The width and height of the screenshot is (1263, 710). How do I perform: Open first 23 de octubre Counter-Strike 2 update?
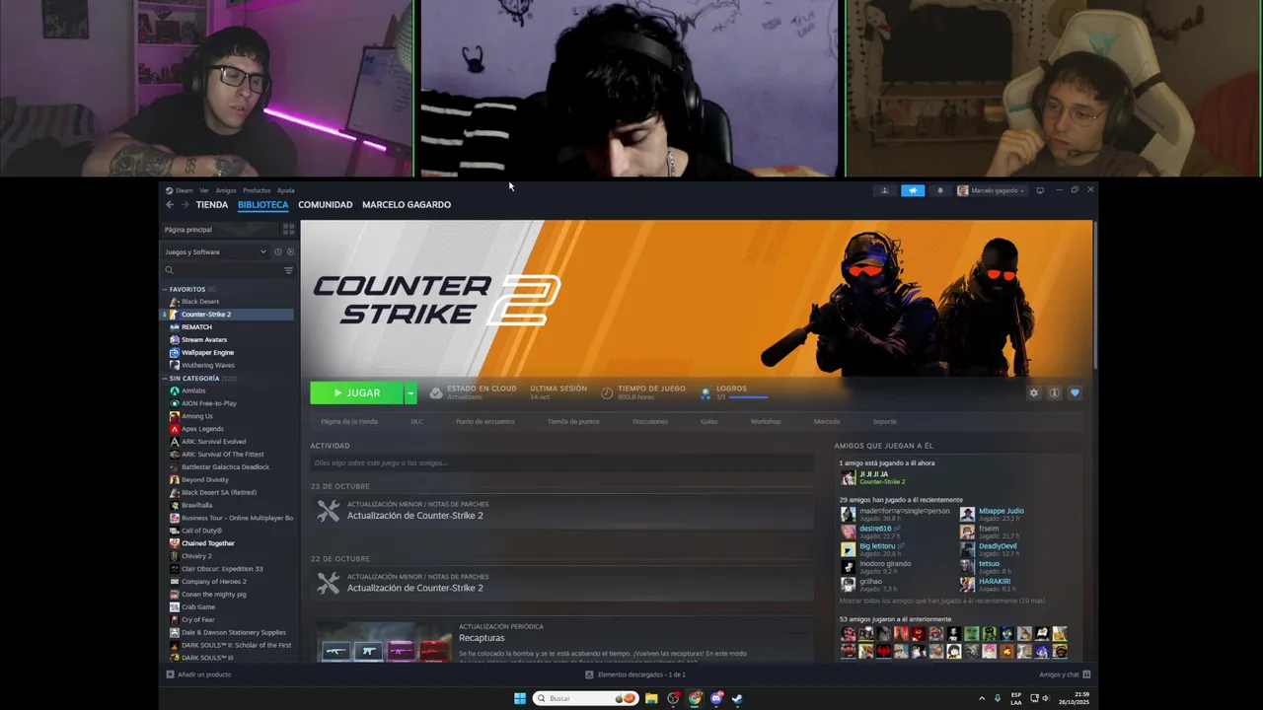pos(561,511)
